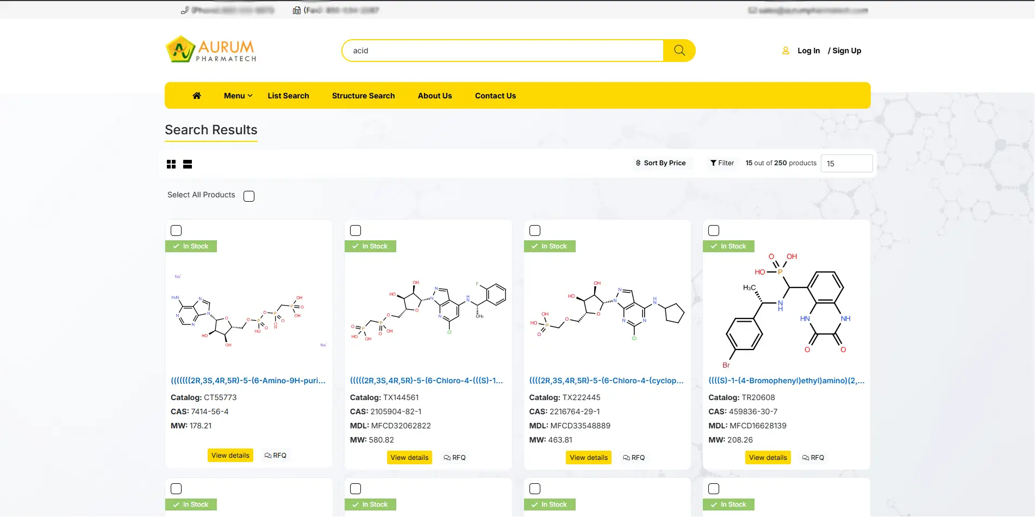Image resolution: width=1035 pixels, height=517 pixels.
Task: Open the Sign Up link
Action: click(846, 51)
